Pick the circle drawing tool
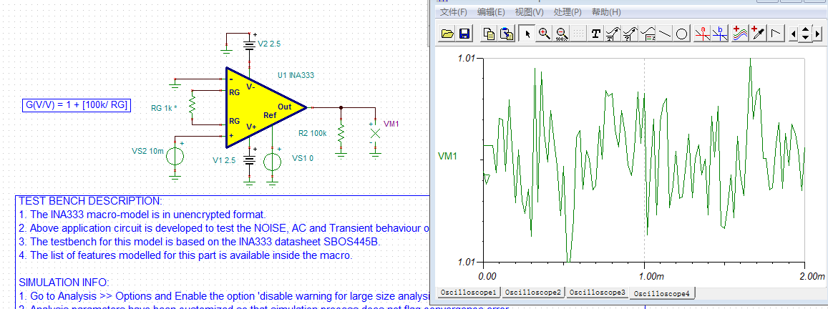The height and width of the screenshot is (309, 828). pyautogui.click(x=682, y=34)
